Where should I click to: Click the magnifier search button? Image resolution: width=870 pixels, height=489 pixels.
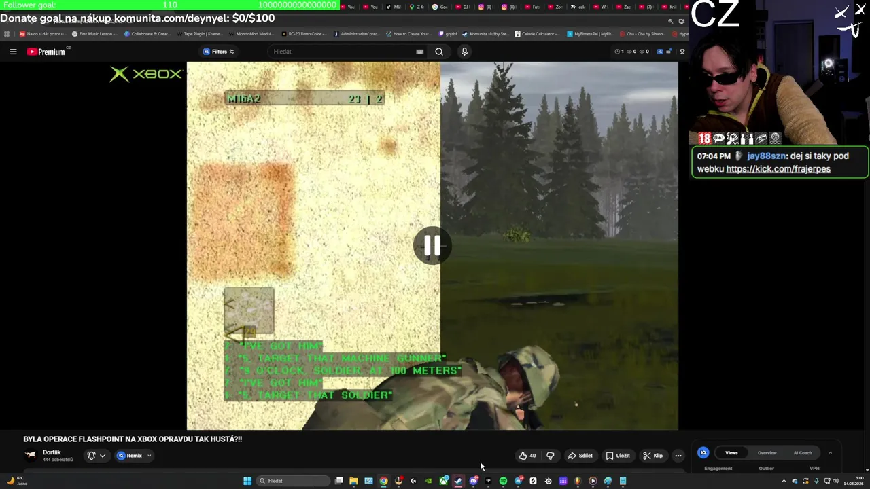coord(439,52)
